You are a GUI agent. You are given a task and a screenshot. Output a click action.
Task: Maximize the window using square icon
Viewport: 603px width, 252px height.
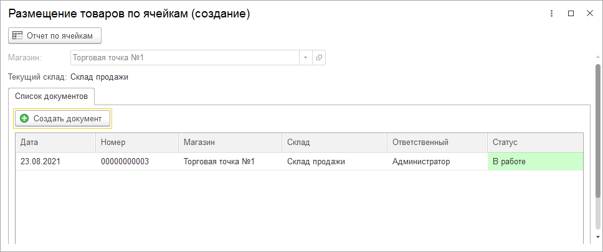[x=571, y=14]
